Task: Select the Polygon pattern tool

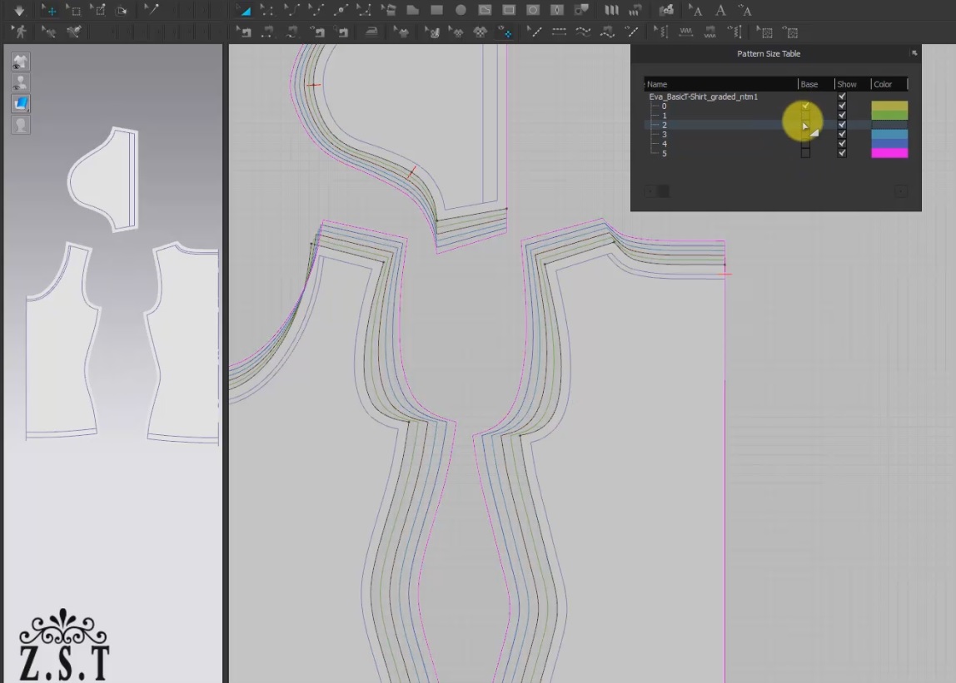Action: [x=413, y=10]
